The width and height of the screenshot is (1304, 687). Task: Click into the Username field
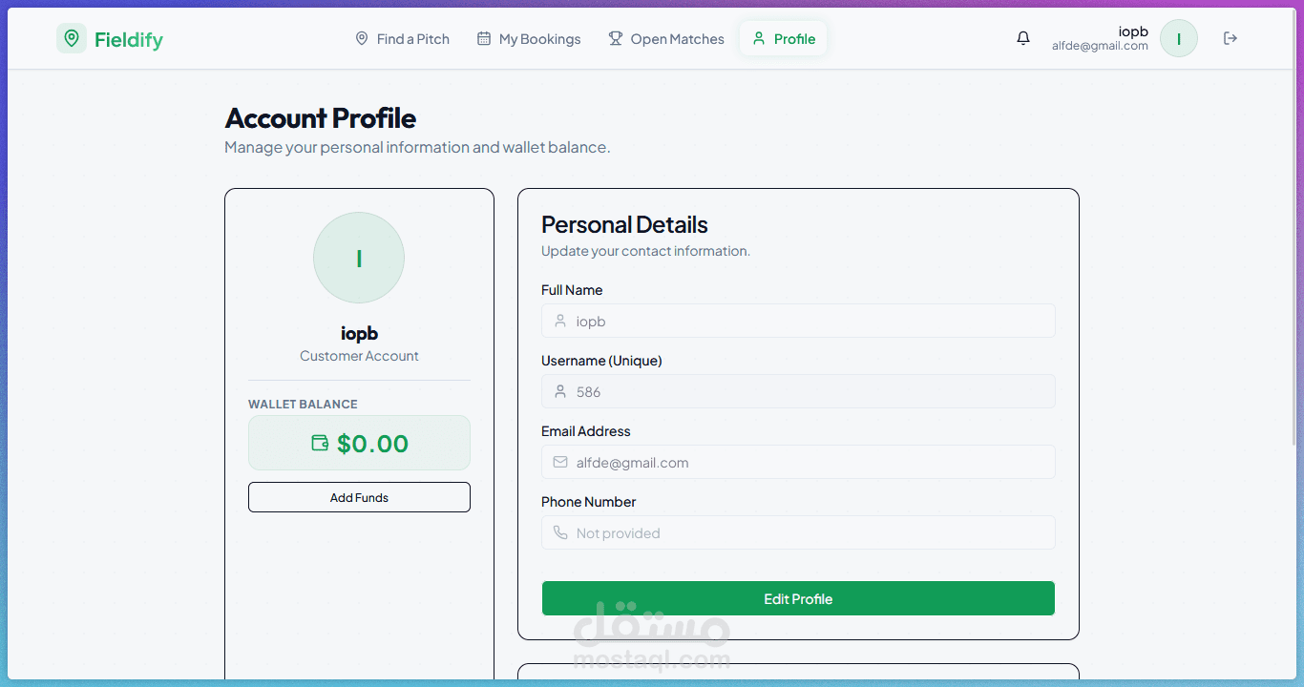click(x=811, y=392)
